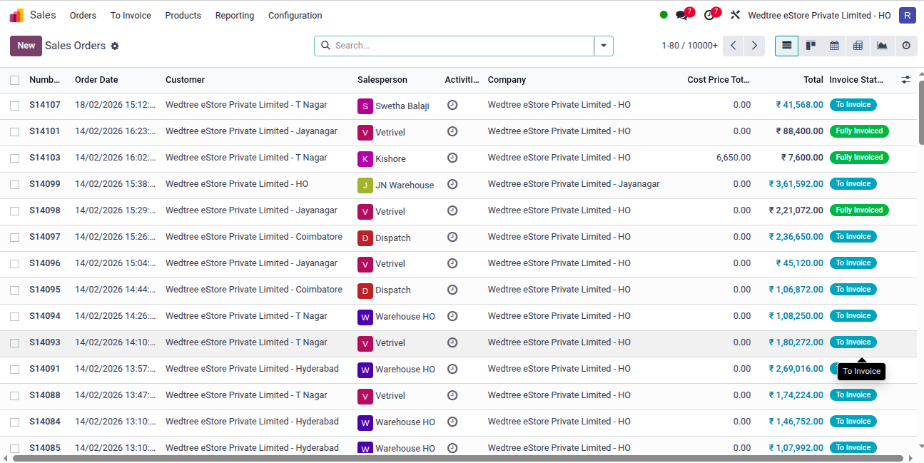Sort by Customer column header
The width and height of the screenshot is (924, 463).
[x=185, y=80]
